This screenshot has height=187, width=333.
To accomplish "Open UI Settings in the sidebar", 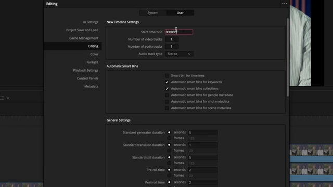I will click(90, 22).
